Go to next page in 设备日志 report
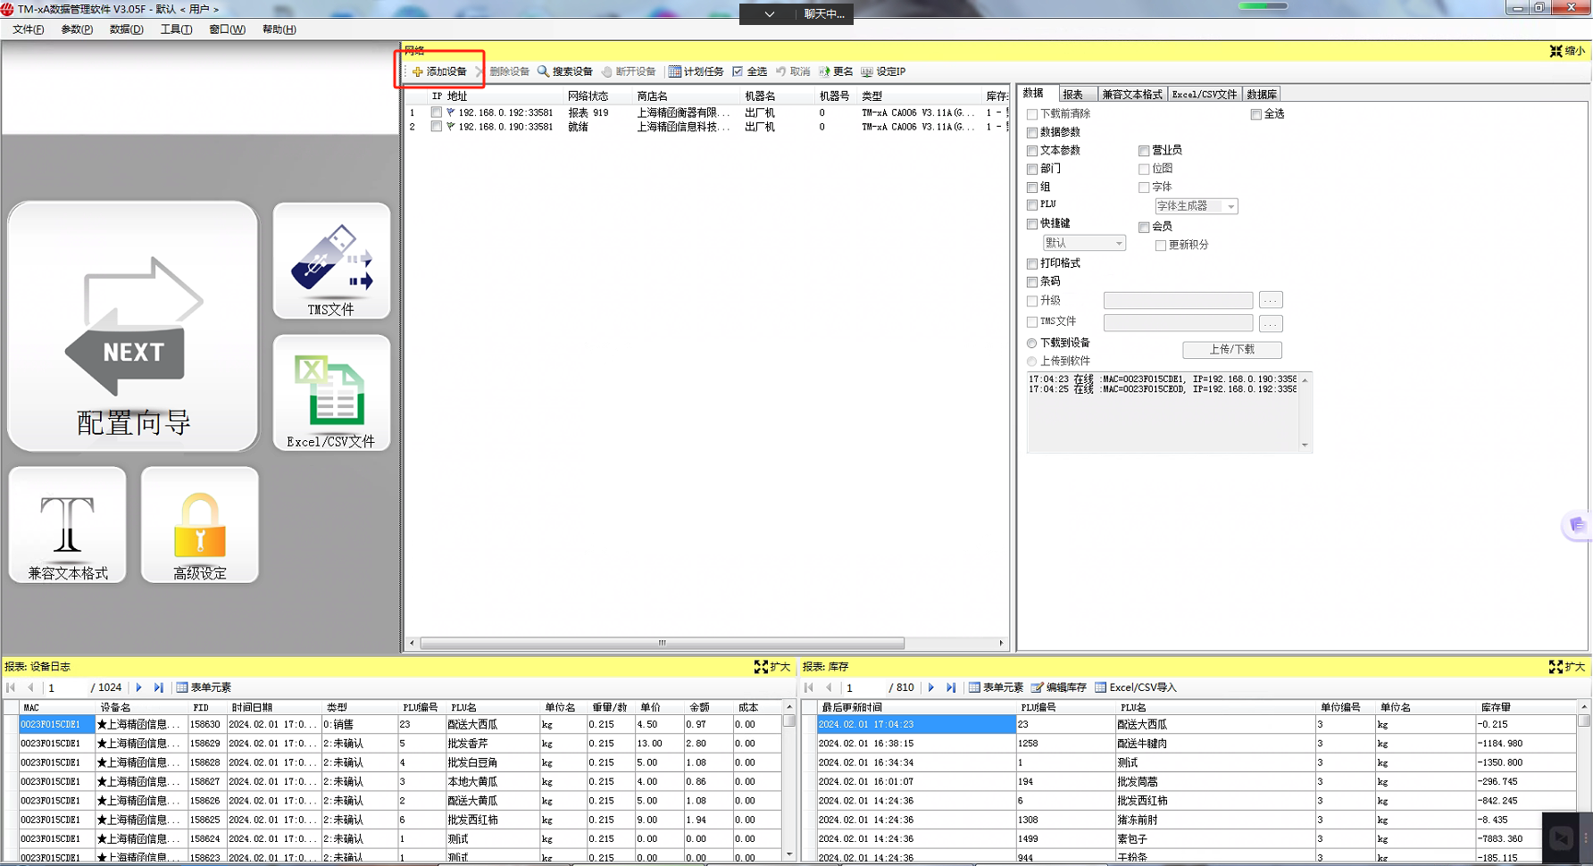 pos(138,687)
